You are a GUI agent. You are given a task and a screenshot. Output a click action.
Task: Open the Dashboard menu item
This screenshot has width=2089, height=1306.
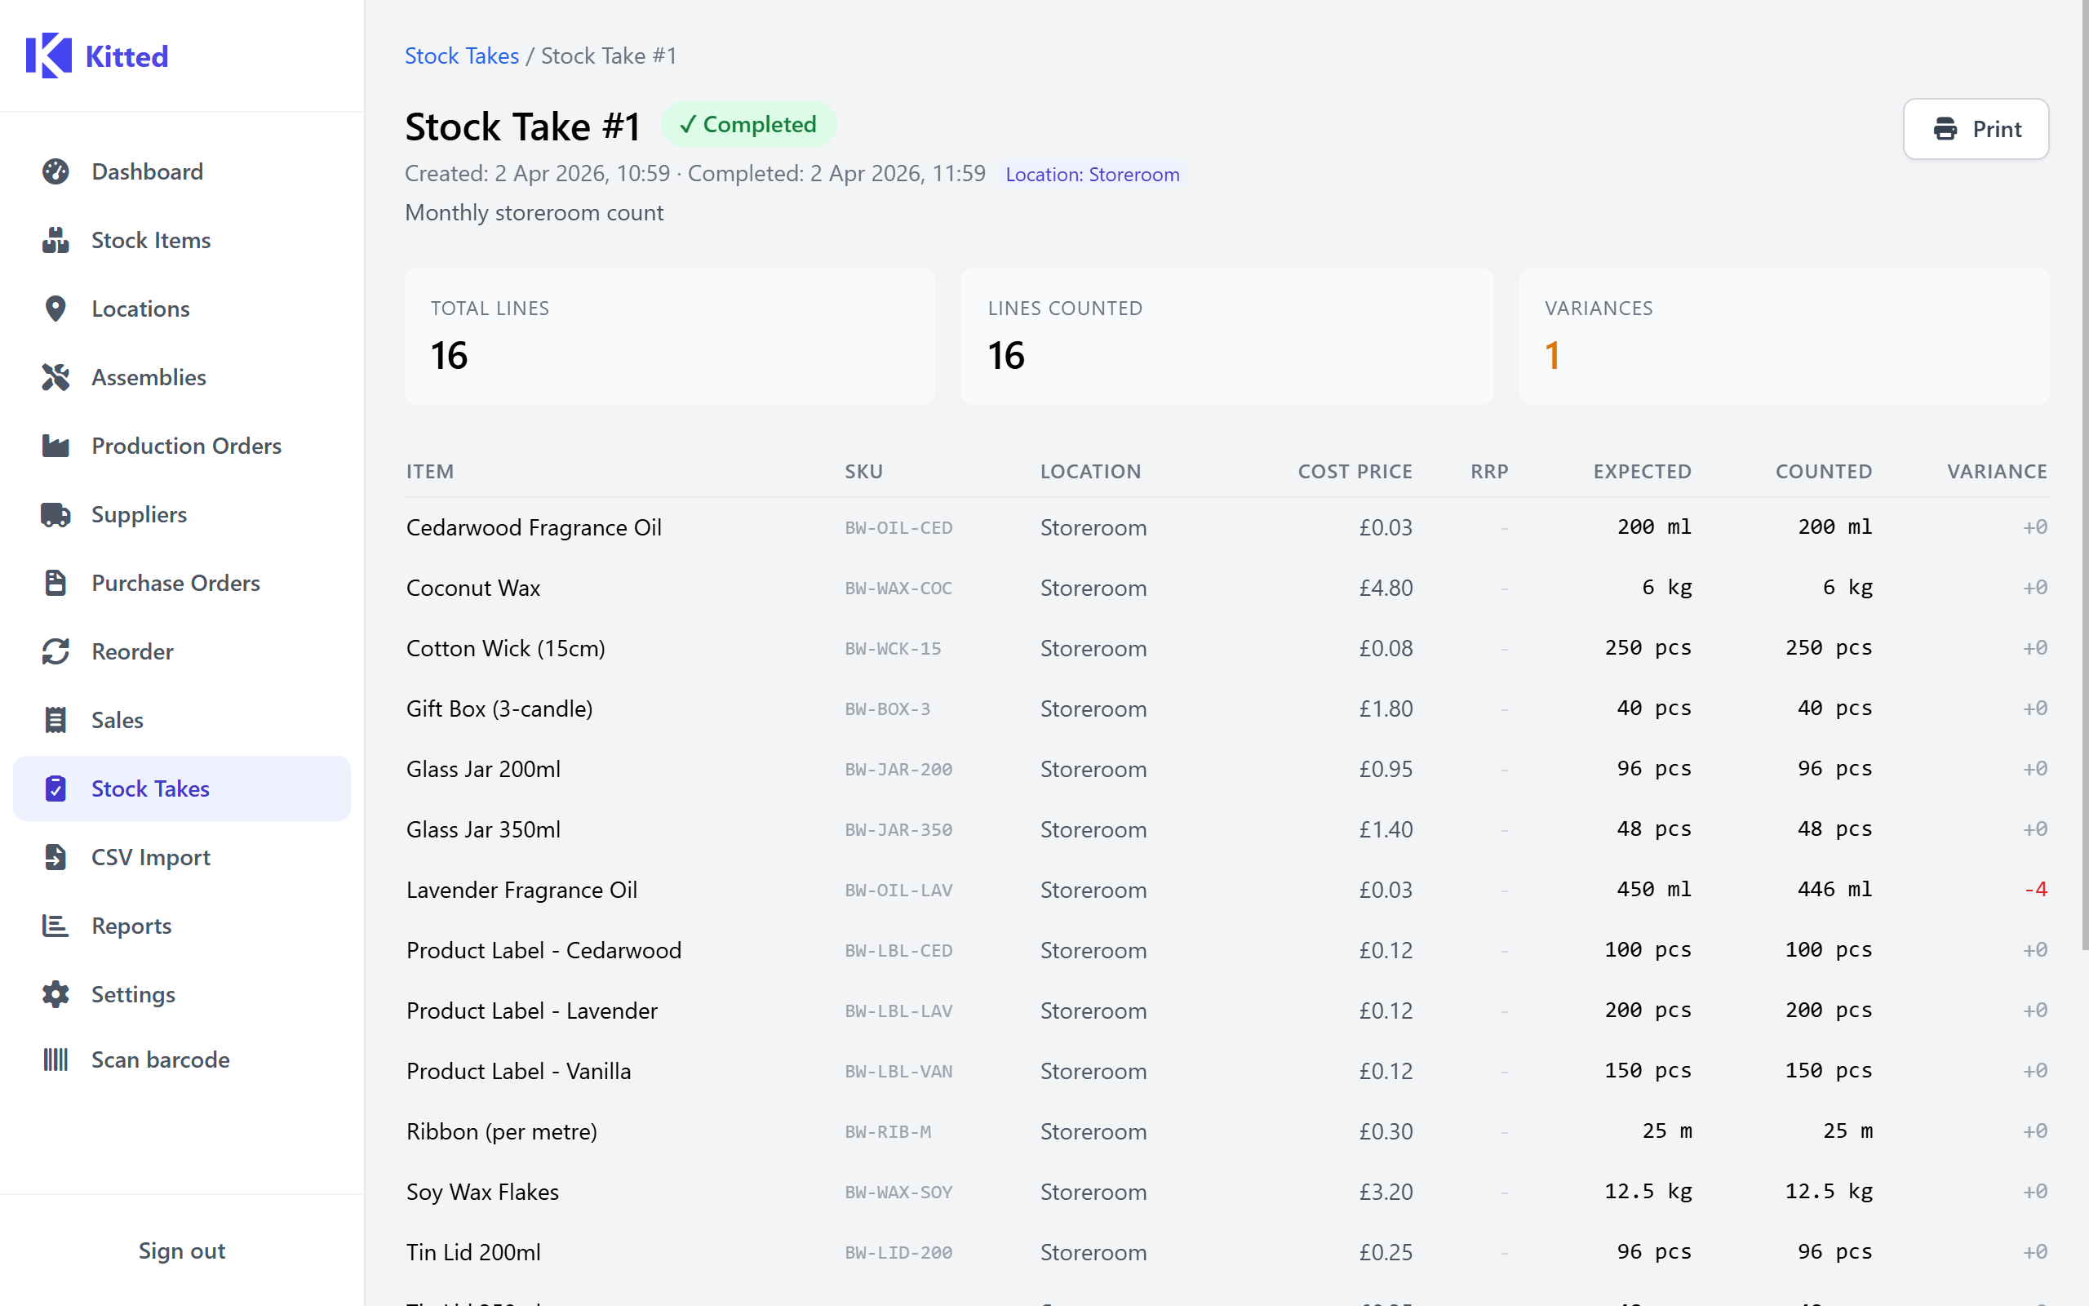click(x=182, y=172)
